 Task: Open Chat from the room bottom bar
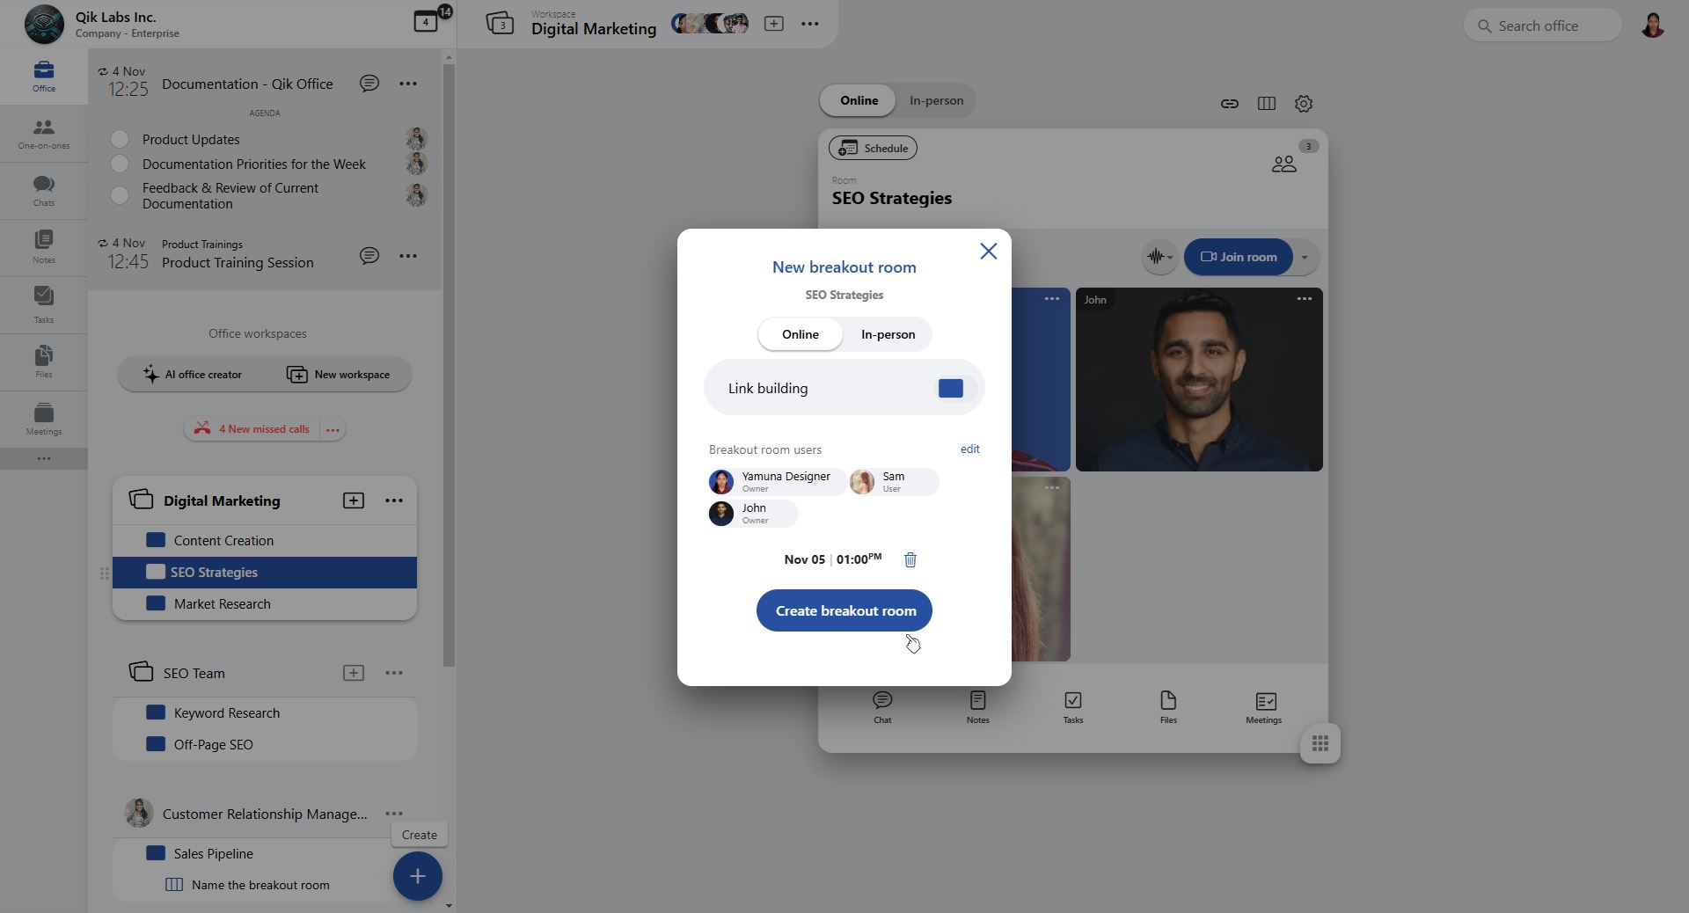pyautogui.click(x=882, y=707)
